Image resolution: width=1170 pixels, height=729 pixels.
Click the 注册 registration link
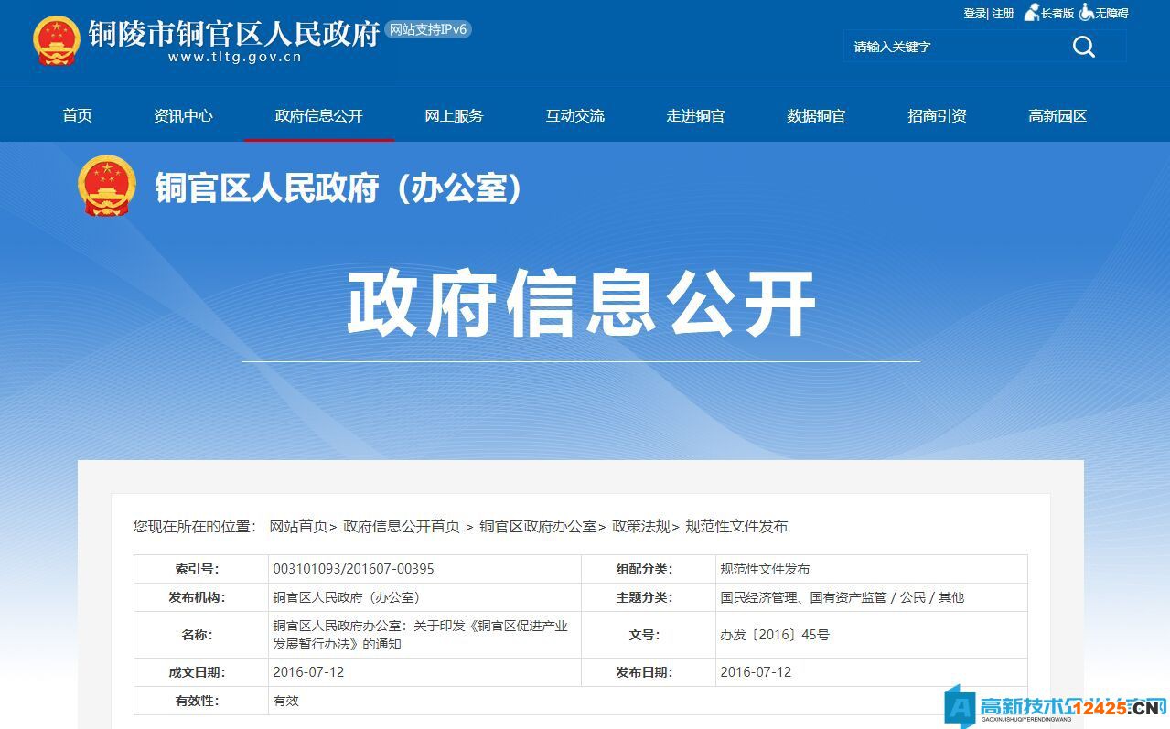tap(1001, 14)
